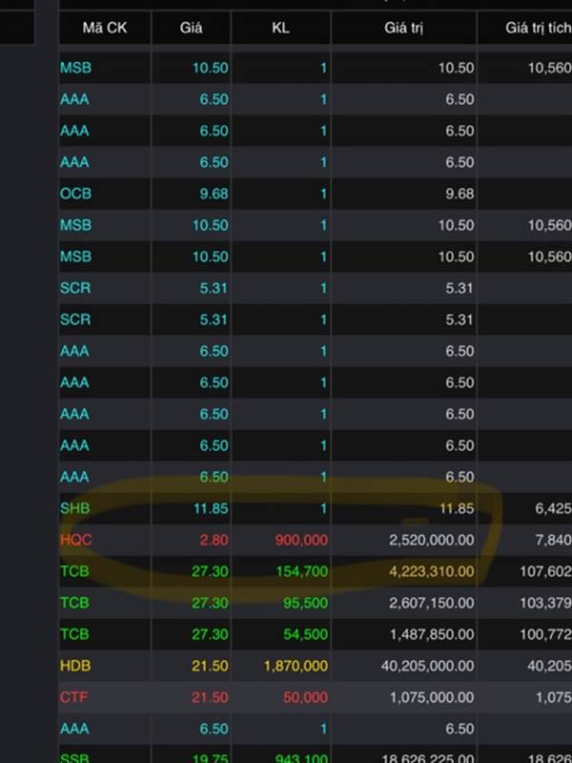
Task: Click the CTF volume 50,000
Action: [305, 697]
